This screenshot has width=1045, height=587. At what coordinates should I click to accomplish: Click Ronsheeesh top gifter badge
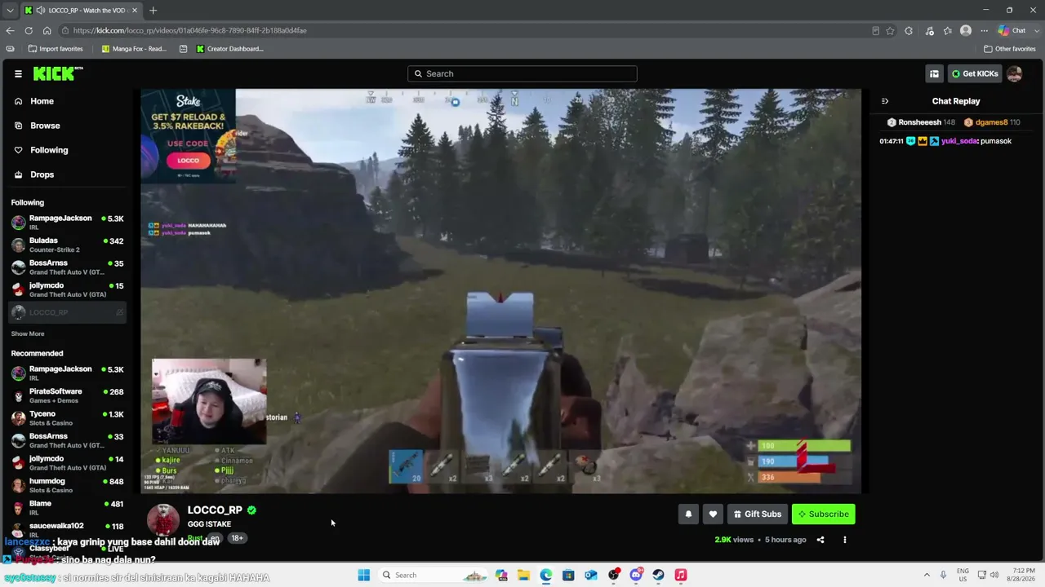(x=920, y=122)
